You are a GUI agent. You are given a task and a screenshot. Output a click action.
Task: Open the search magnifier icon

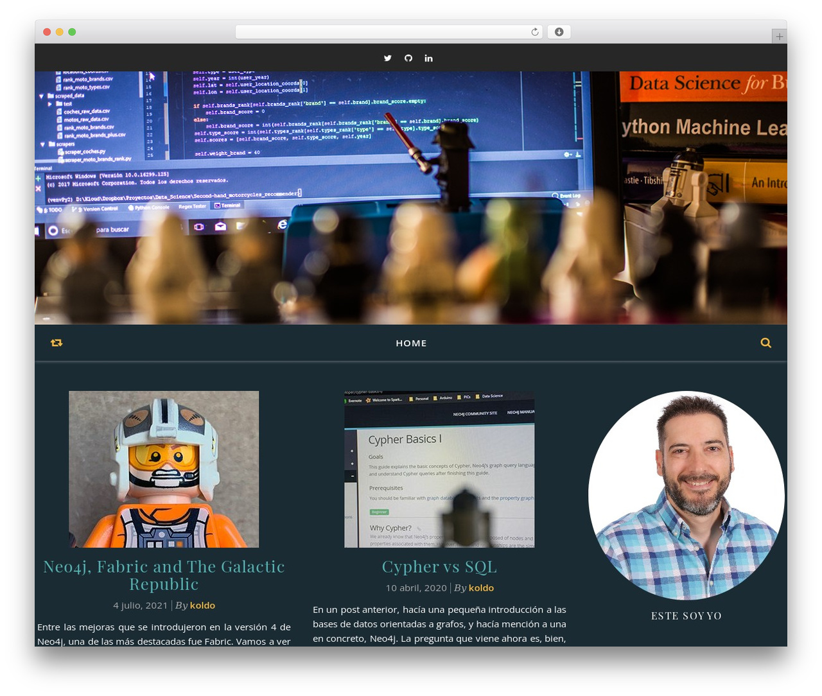coord(765,343)
